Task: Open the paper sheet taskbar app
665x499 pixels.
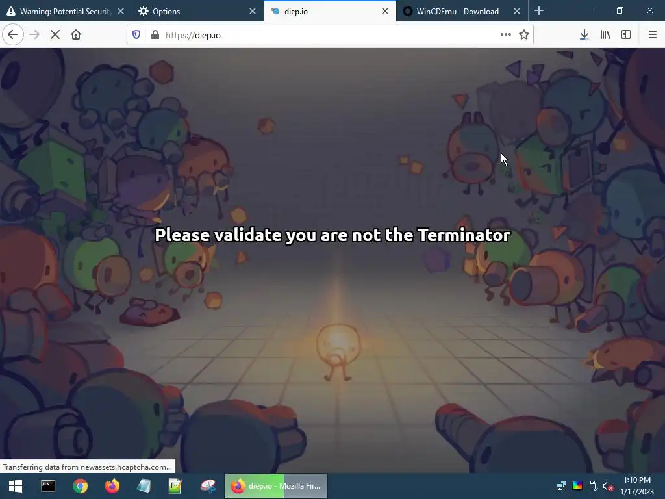Action: point(144,486)
